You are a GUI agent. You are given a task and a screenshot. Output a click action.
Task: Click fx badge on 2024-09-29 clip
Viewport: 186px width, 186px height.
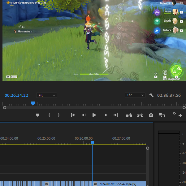pos(95,184)
